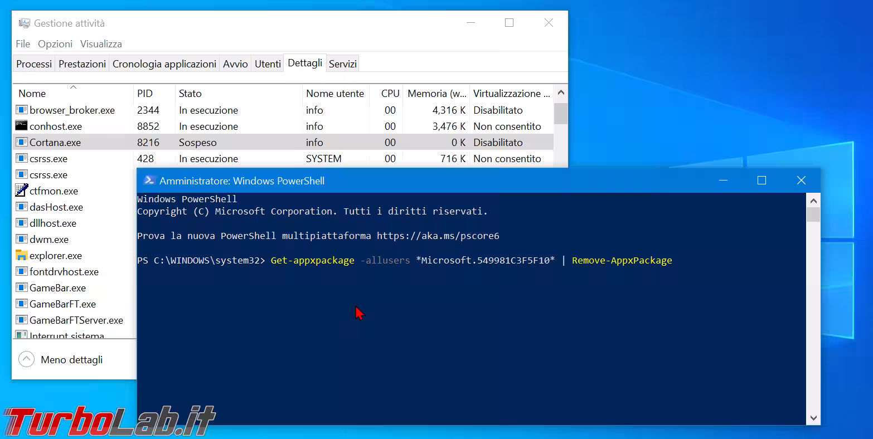The height and width of the screenshot is (439, 873).
Task: Click the Cortana.exe process icon
Action: click(21, 143)
